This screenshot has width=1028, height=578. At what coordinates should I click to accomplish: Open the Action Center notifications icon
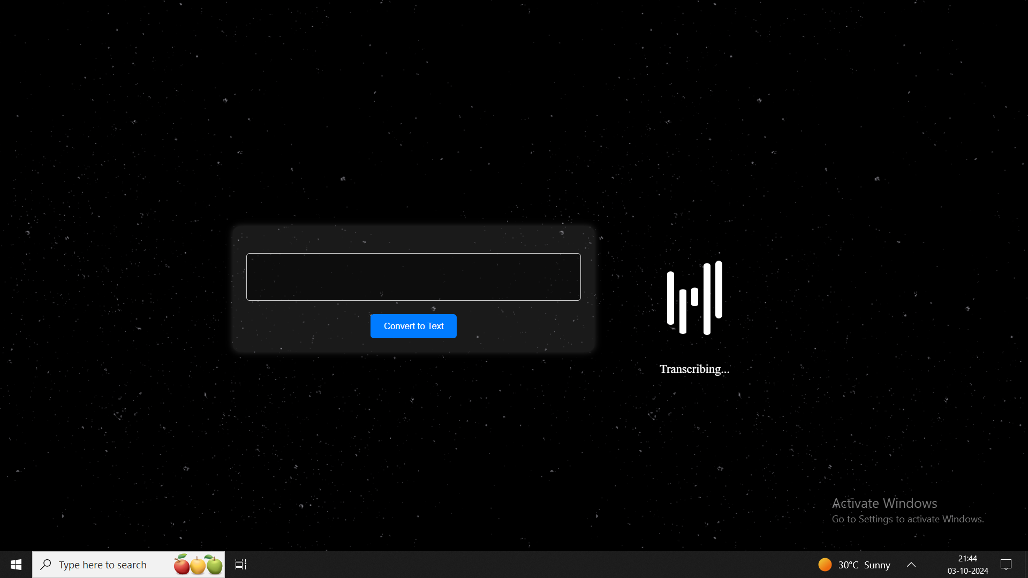[x=1006, y=565]
